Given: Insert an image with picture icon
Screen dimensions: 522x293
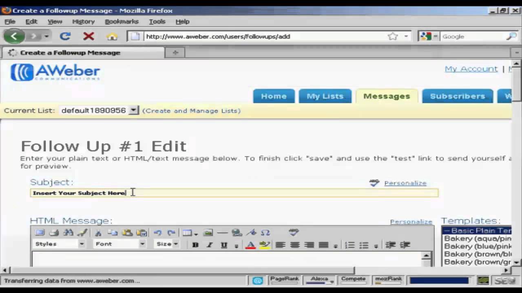Looking at the screenshot, I should (208, 233).
